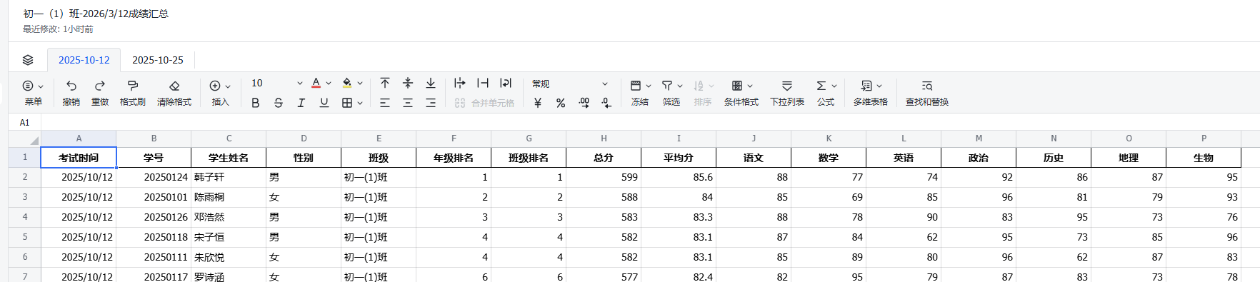Select text clip wrapping option icon

(483, 84)
